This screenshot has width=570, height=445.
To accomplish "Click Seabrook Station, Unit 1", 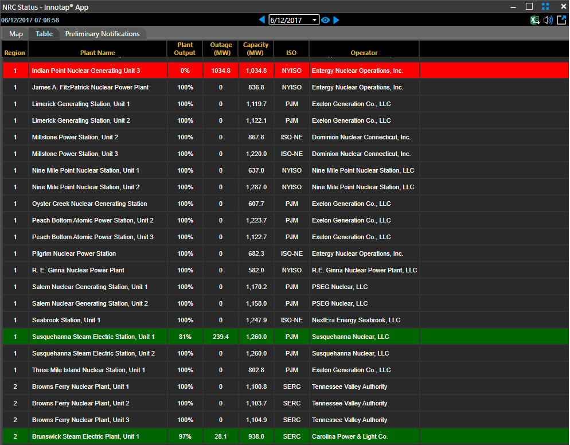I will click(x=66, y=321).
